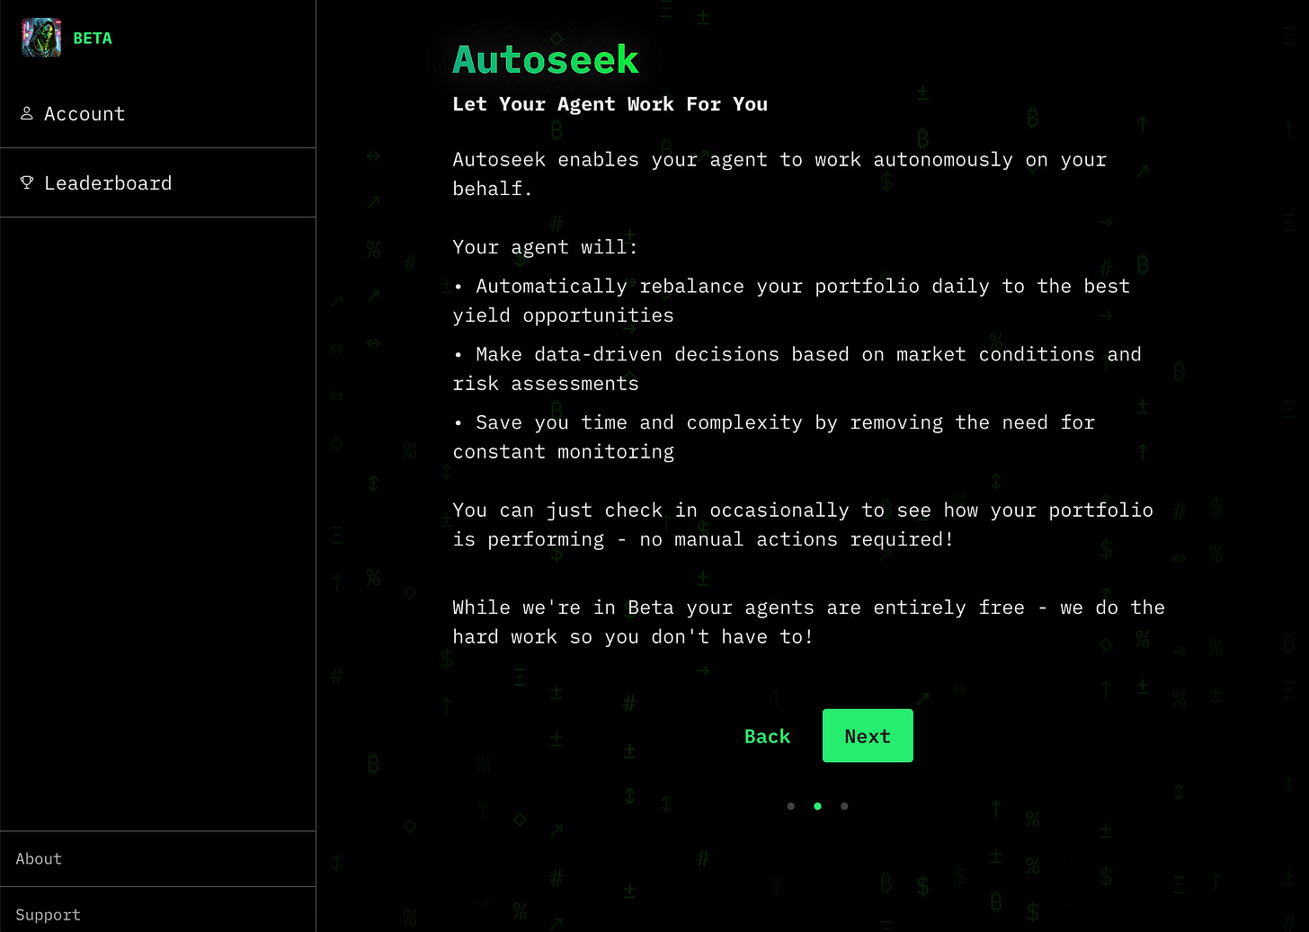Click the 'Your agent will:' line
The width and height of the screenshot is (1309, 932).
pos(545,247)
